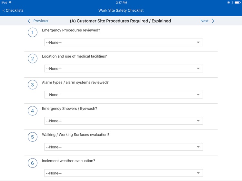Select question 5 circle number icon
The width and height of the screenshot is (242, 181).
click(32, 137)
